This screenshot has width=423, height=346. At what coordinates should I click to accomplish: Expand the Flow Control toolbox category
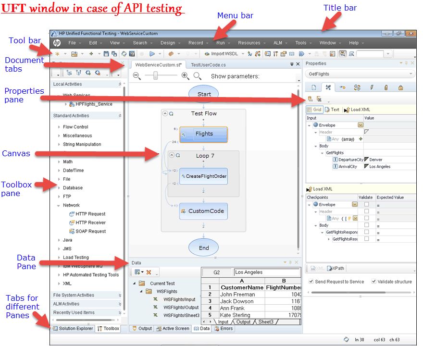coord(59,127)
